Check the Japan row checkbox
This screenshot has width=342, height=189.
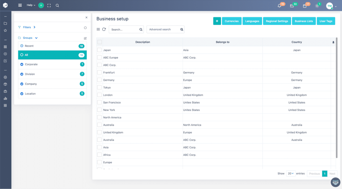click(100, 50)
